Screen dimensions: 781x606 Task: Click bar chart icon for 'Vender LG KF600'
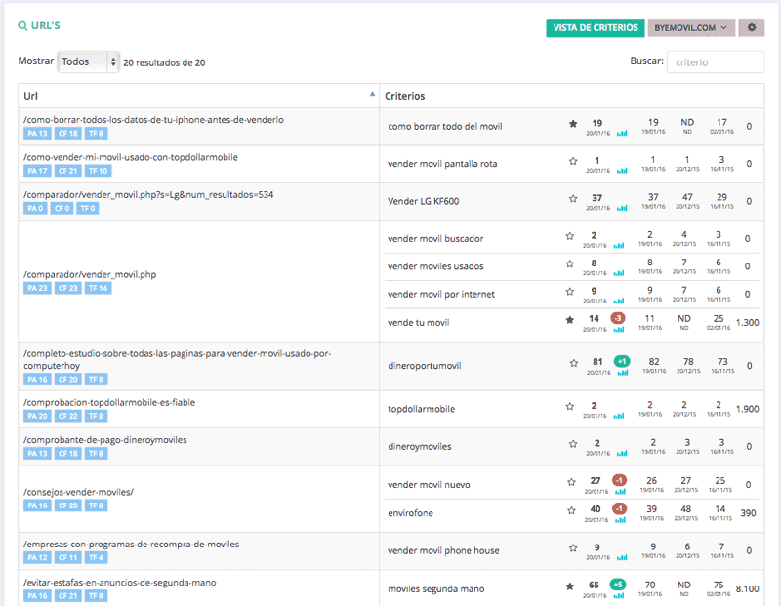(x=622, y=207)
